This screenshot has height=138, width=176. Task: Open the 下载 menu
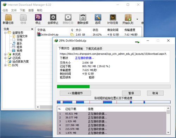tap(23, 11)
